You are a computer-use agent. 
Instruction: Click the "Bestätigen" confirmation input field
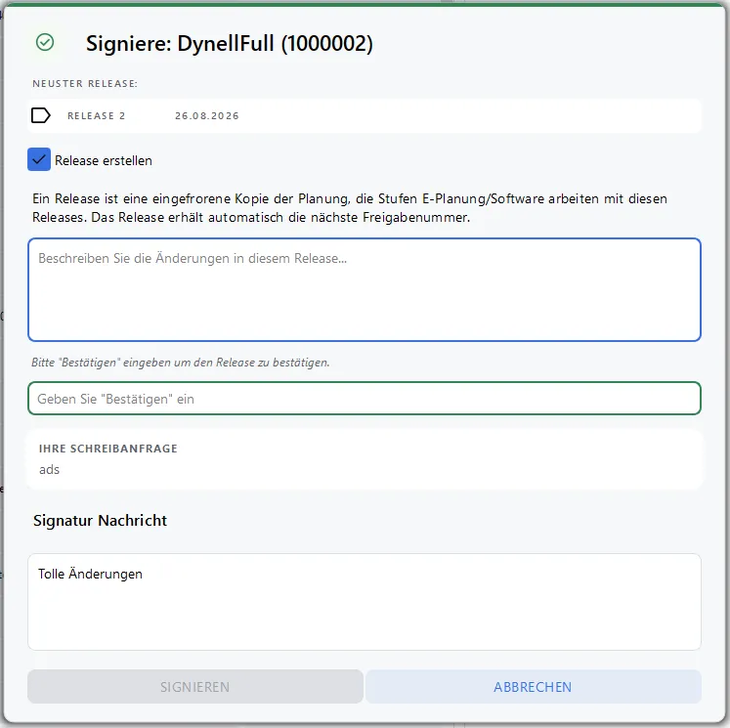(365, 399)
